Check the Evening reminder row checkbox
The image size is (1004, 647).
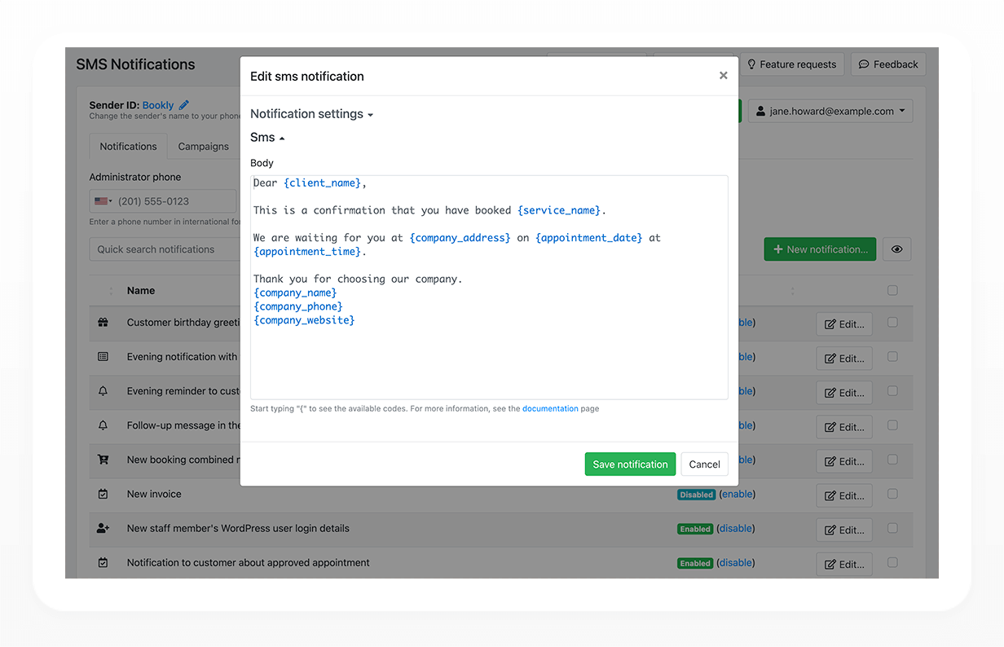pyautogui.click(x=892, y=391)
